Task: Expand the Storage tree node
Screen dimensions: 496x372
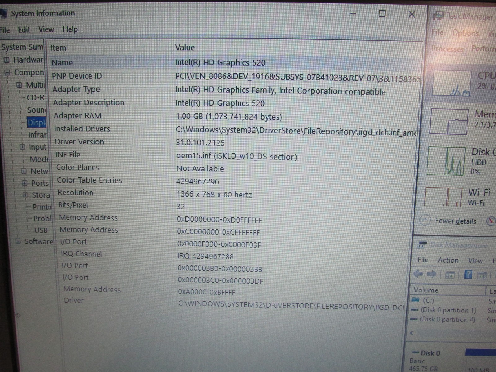Action: (26, 195)
